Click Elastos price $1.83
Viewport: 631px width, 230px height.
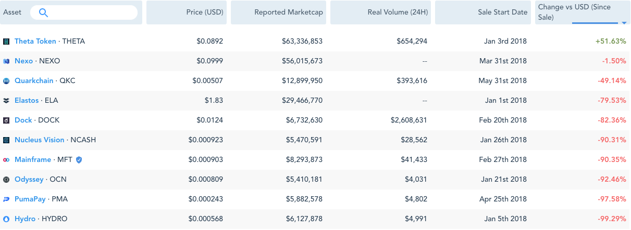tap(215, 100)
